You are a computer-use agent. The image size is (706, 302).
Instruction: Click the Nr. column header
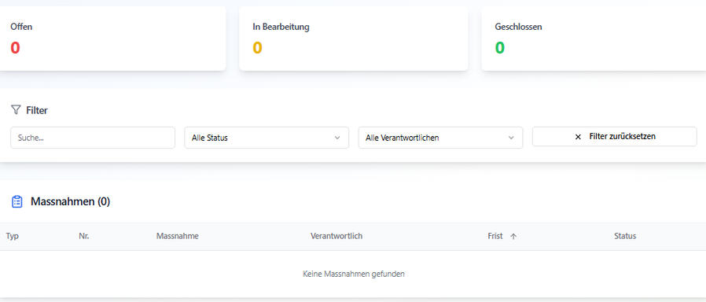[84, 236]
